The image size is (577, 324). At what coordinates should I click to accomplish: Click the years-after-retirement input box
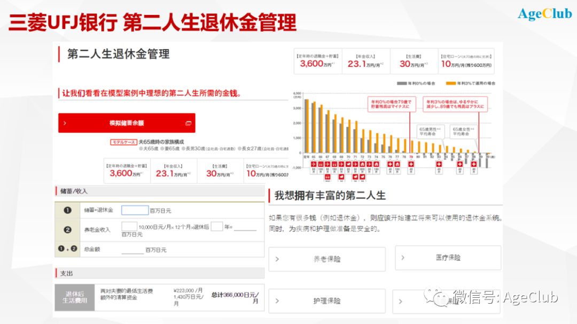point(216,226)
